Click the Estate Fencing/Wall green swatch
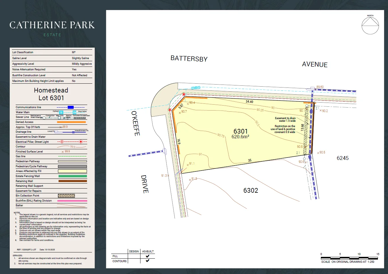 [72, 176]
